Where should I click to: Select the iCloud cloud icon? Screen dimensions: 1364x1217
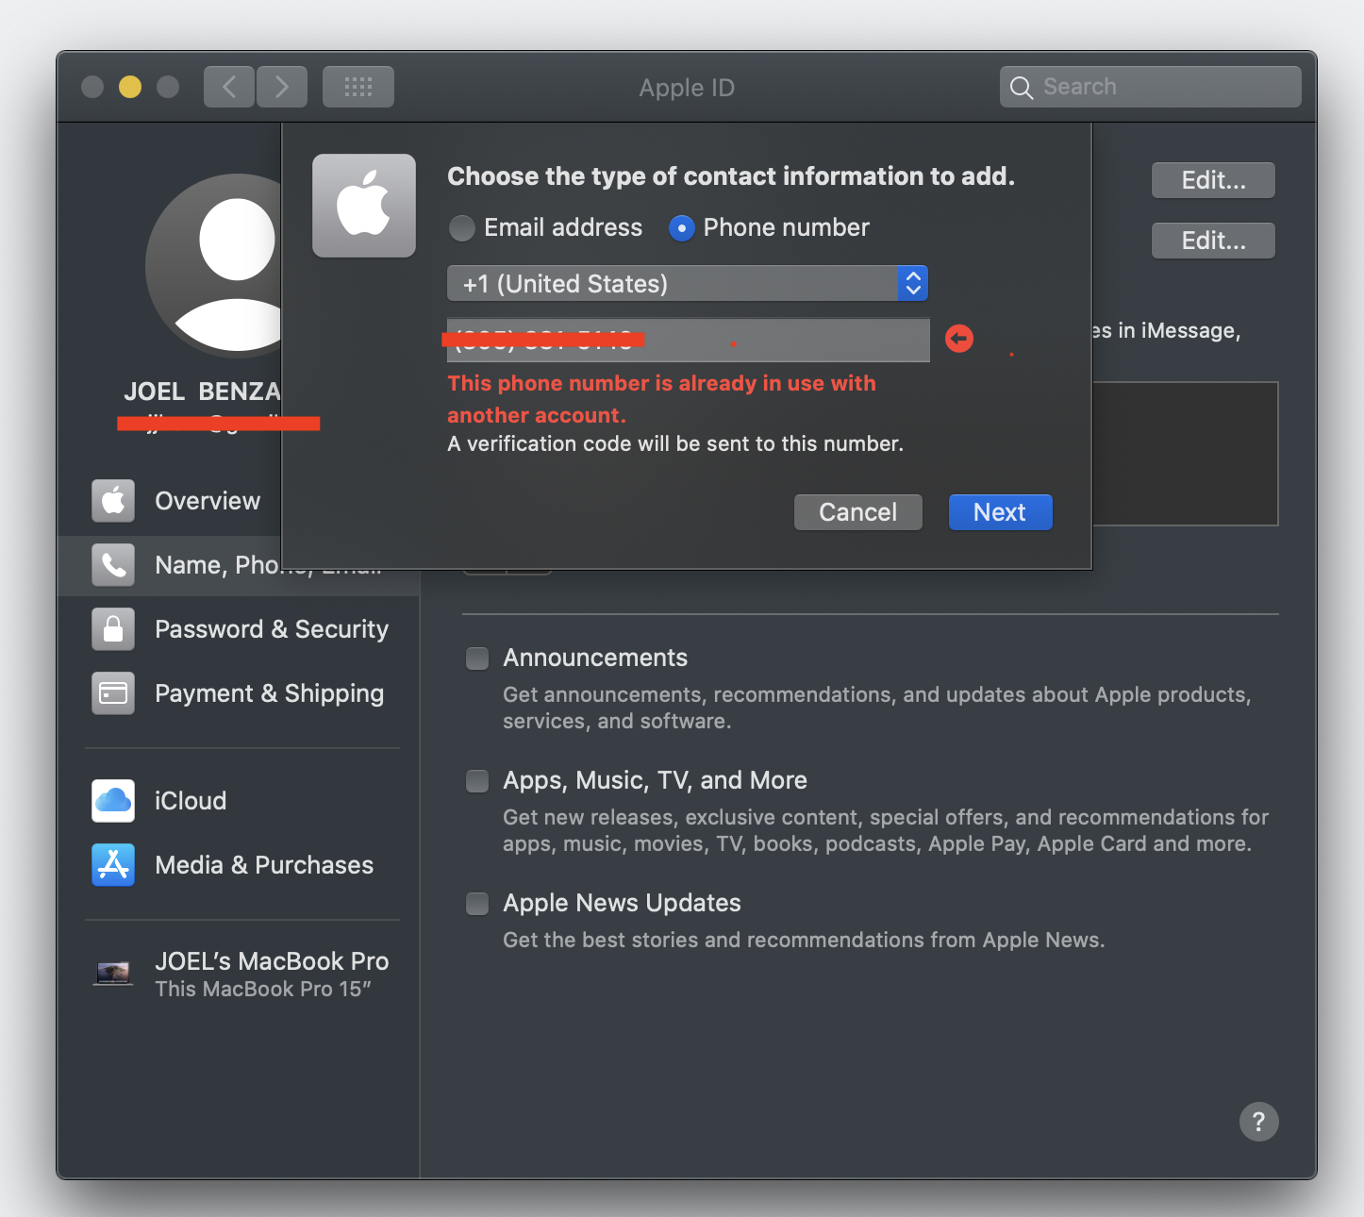113,800
